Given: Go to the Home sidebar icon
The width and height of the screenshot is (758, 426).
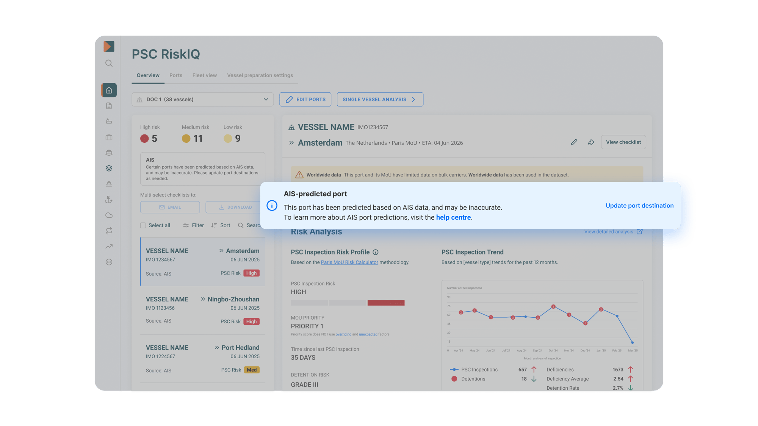Looking at the screenshot, I should [109, 90].
